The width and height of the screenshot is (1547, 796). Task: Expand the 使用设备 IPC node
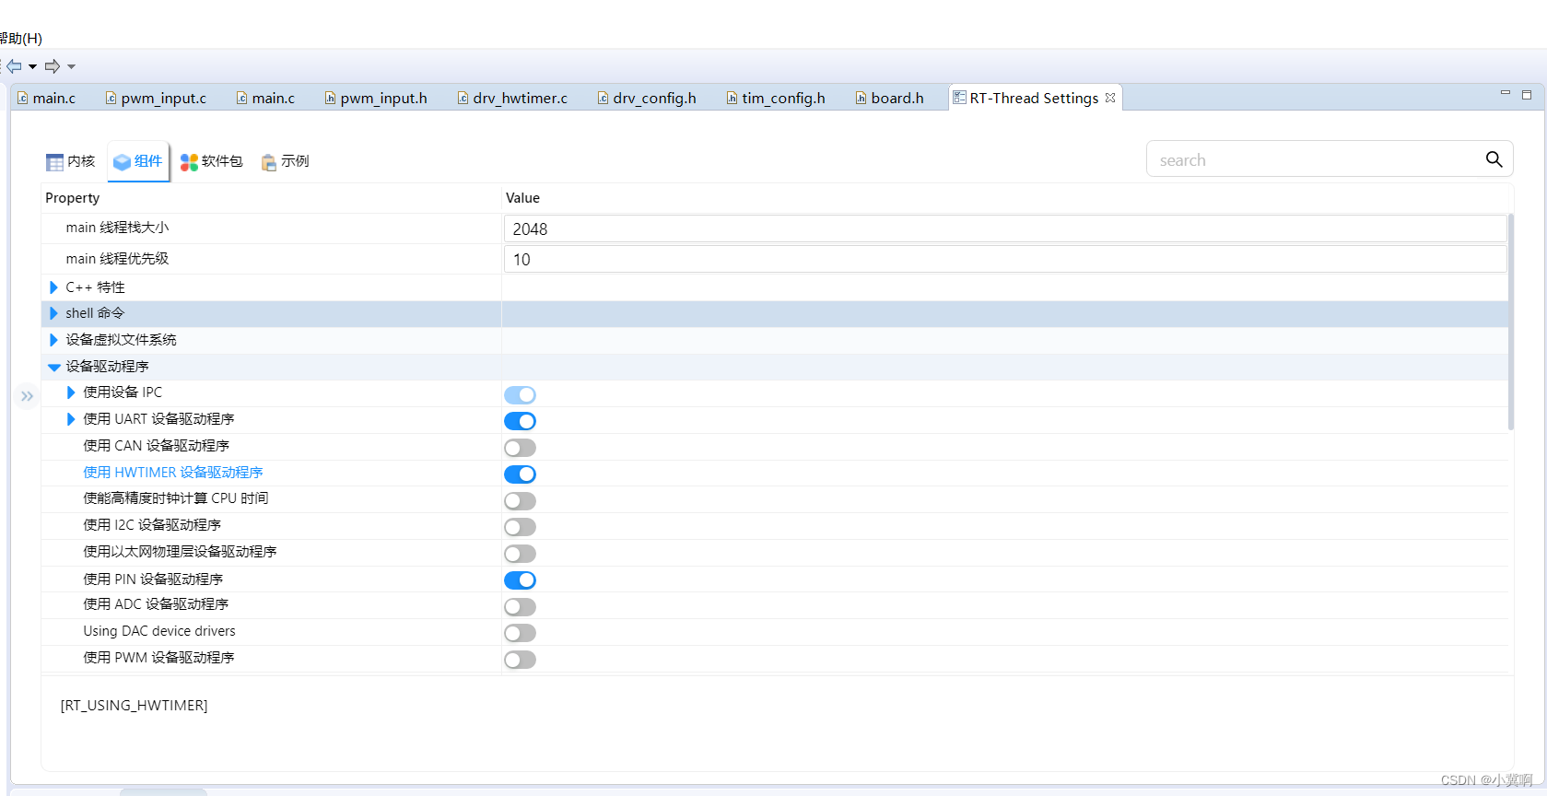coord(71,392)
